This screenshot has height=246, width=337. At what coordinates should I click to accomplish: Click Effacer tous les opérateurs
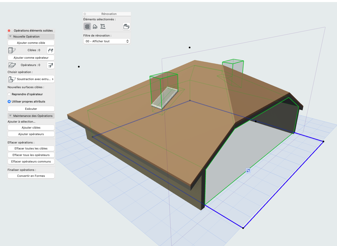pyautogui.click(x=31, y=155)
